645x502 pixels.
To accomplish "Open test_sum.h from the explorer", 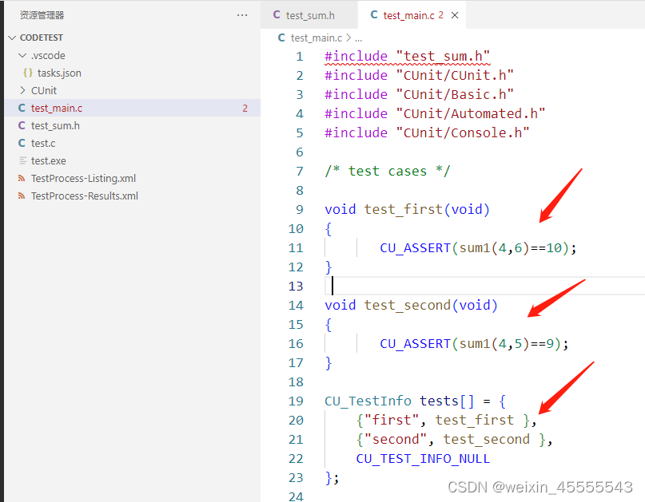I will pos(55,126).
